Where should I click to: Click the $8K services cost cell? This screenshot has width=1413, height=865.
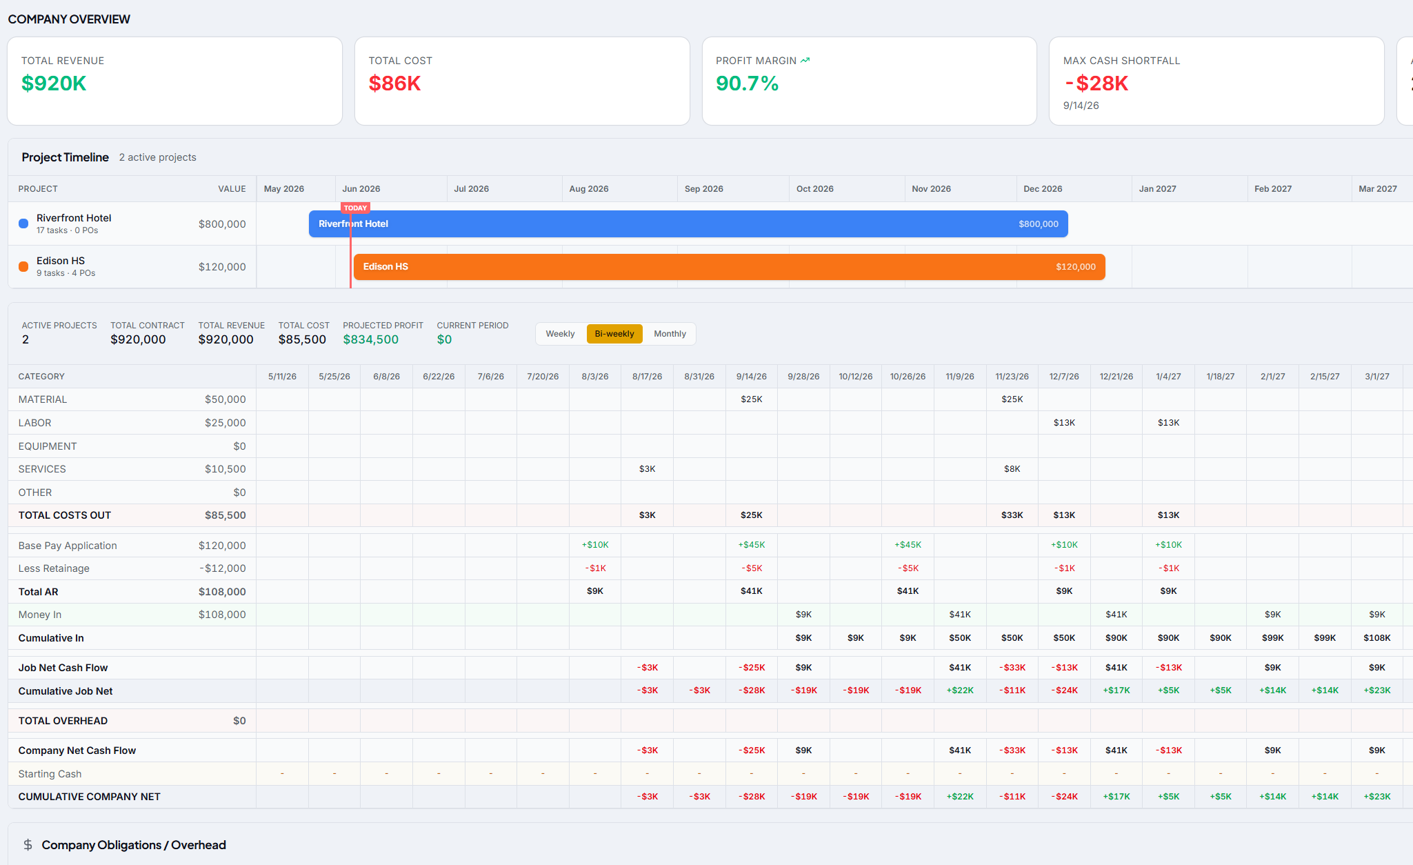pyautogui.click(x=1012, y=469)
